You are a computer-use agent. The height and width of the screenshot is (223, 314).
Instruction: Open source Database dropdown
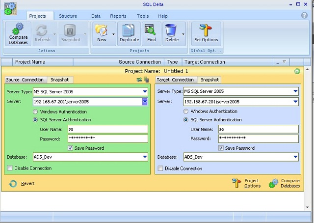(x=145, y=157)
